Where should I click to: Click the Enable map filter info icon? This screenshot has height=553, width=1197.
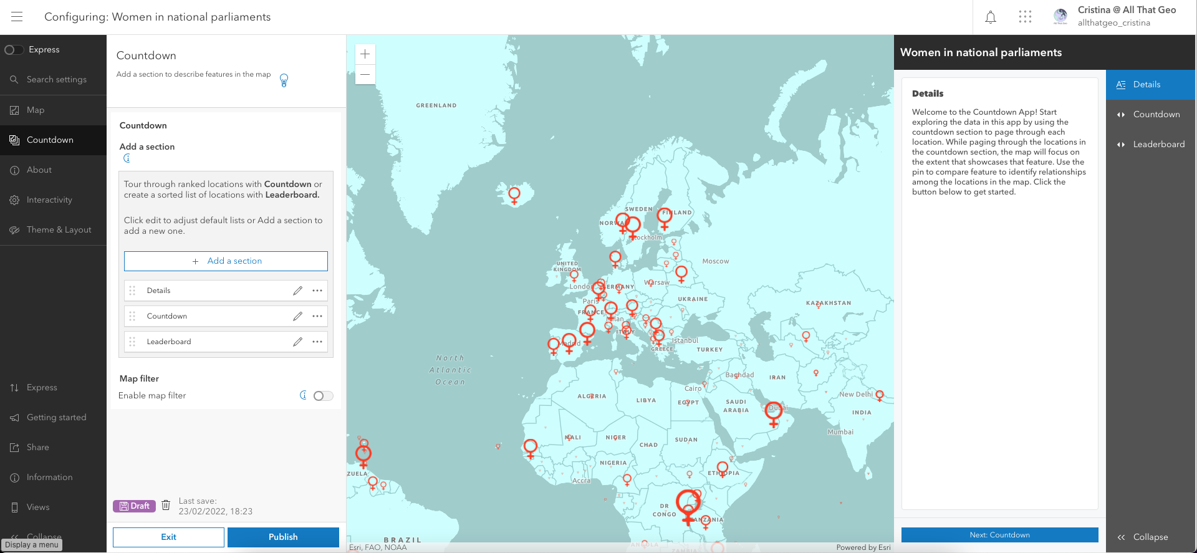point(303,395)
